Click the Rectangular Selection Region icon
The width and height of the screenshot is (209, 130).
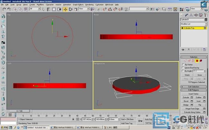54,9
